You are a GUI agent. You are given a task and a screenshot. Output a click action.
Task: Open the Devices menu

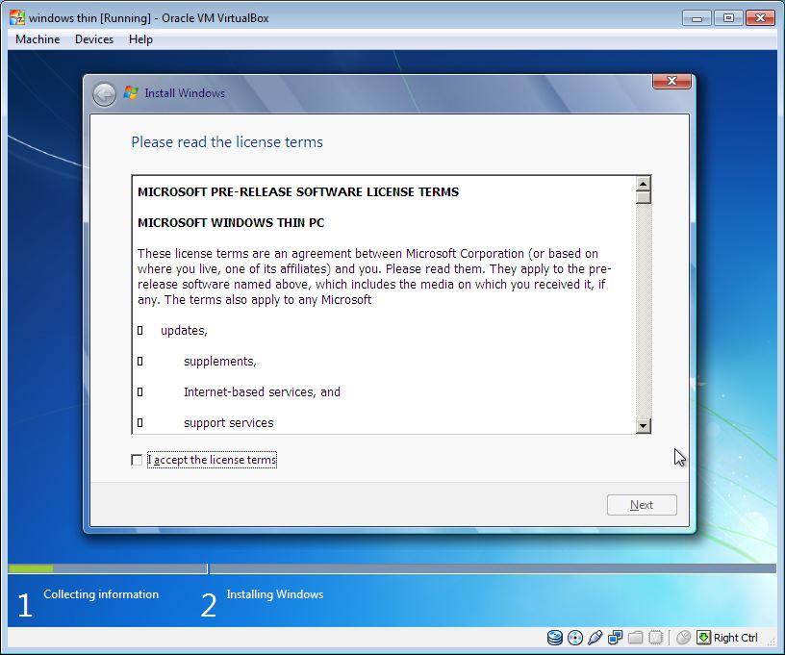94,39
